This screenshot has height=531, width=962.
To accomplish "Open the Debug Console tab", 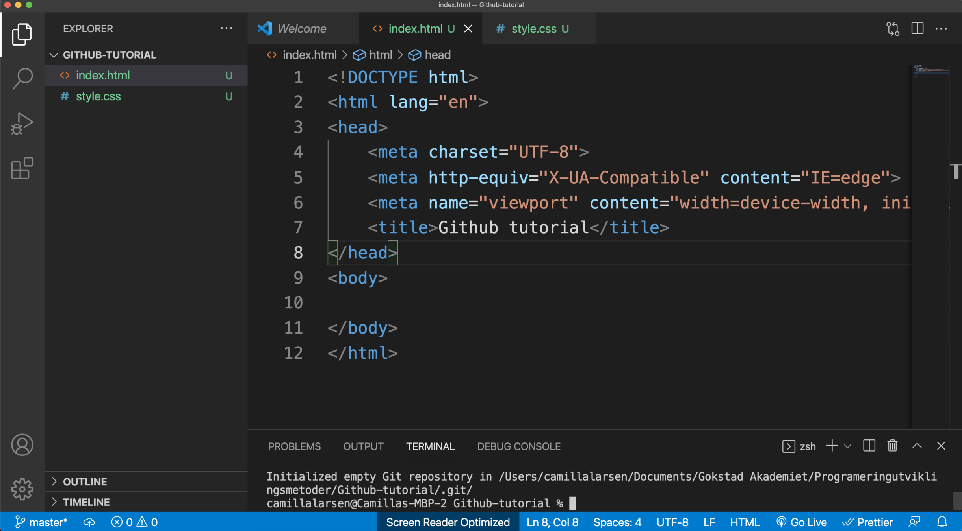I will pos(518,446).
